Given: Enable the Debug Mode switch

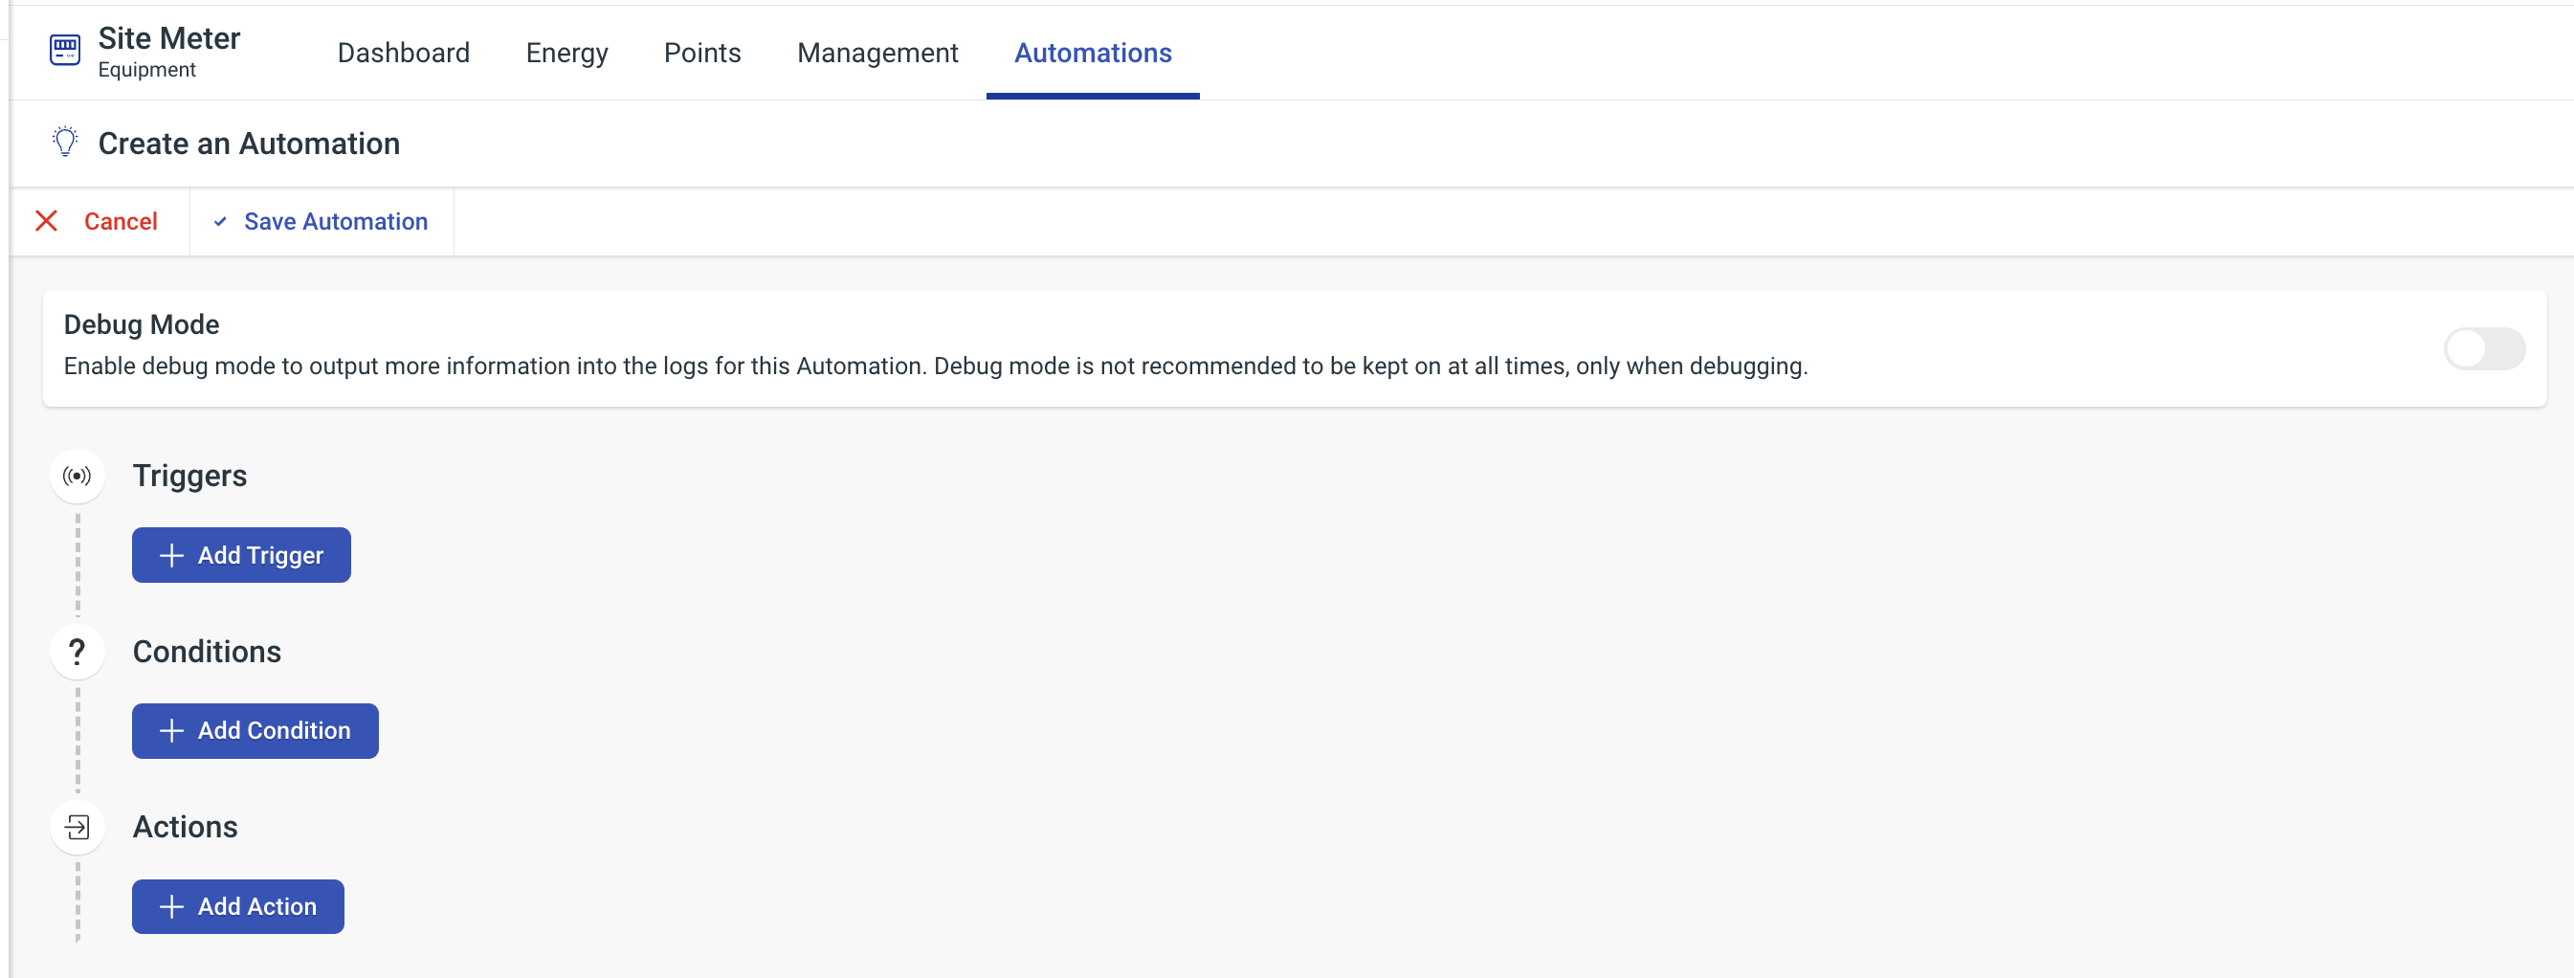Looking at the screenshot, I should click(2484, 348).
